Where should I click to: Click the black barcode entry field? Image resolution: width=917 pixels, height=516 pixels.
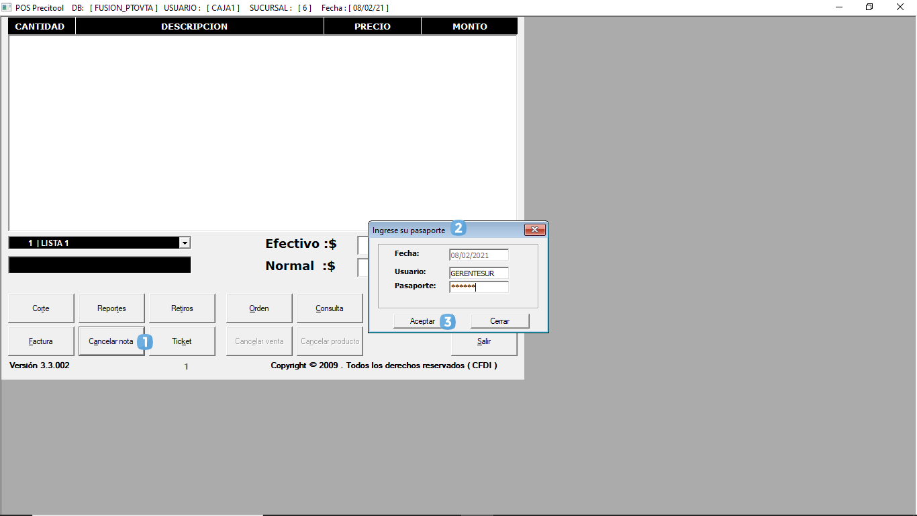click(x=99, y=265)
